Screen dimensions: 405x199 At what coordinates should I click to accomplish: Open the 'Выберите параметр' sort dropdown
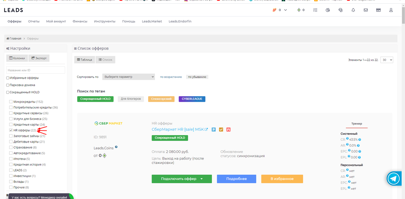click(129, 77)
